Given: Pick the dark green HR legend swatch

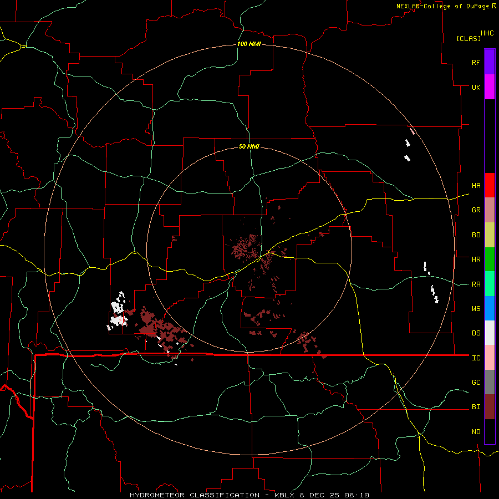Looking at the screenshot, I should (490, 259).
